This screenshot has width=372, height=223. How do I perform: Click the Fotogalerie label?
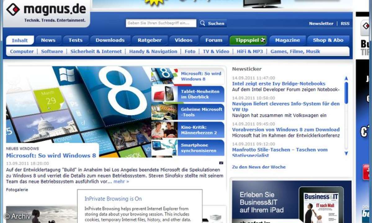(x=17, y=190)
